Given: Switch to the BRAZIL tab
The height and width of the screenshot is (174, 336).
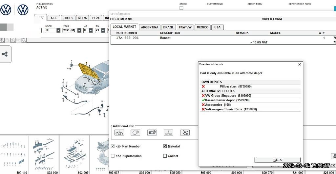Looking at the screenshot, I should [168, 27].
